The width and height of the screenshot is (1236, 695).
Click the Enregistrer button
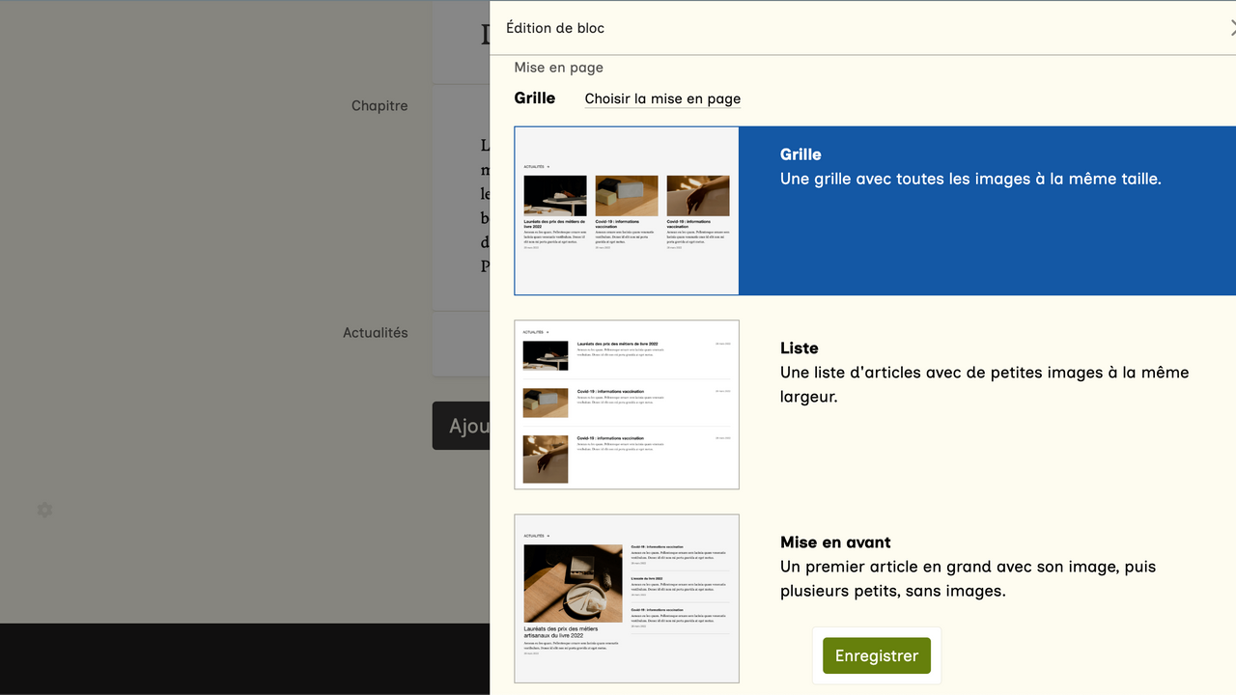point(876,655)
